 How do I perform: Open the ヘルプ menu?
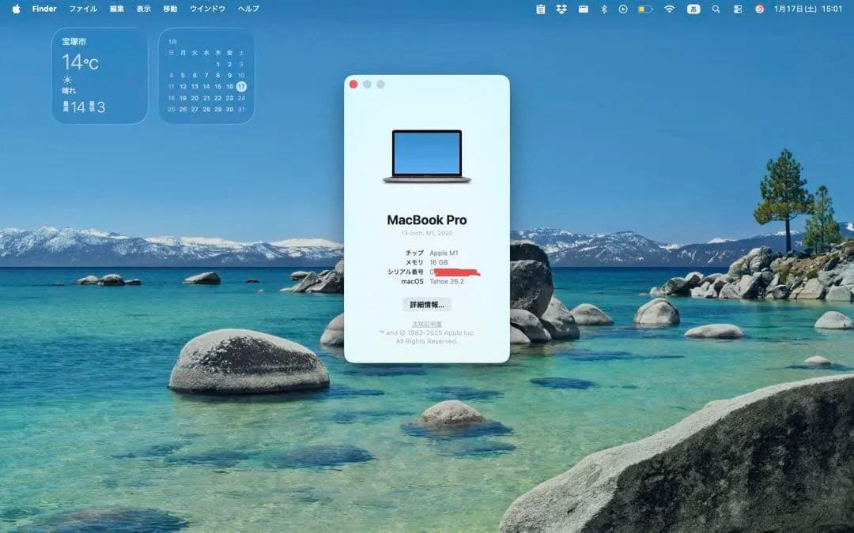click(248, 9)
